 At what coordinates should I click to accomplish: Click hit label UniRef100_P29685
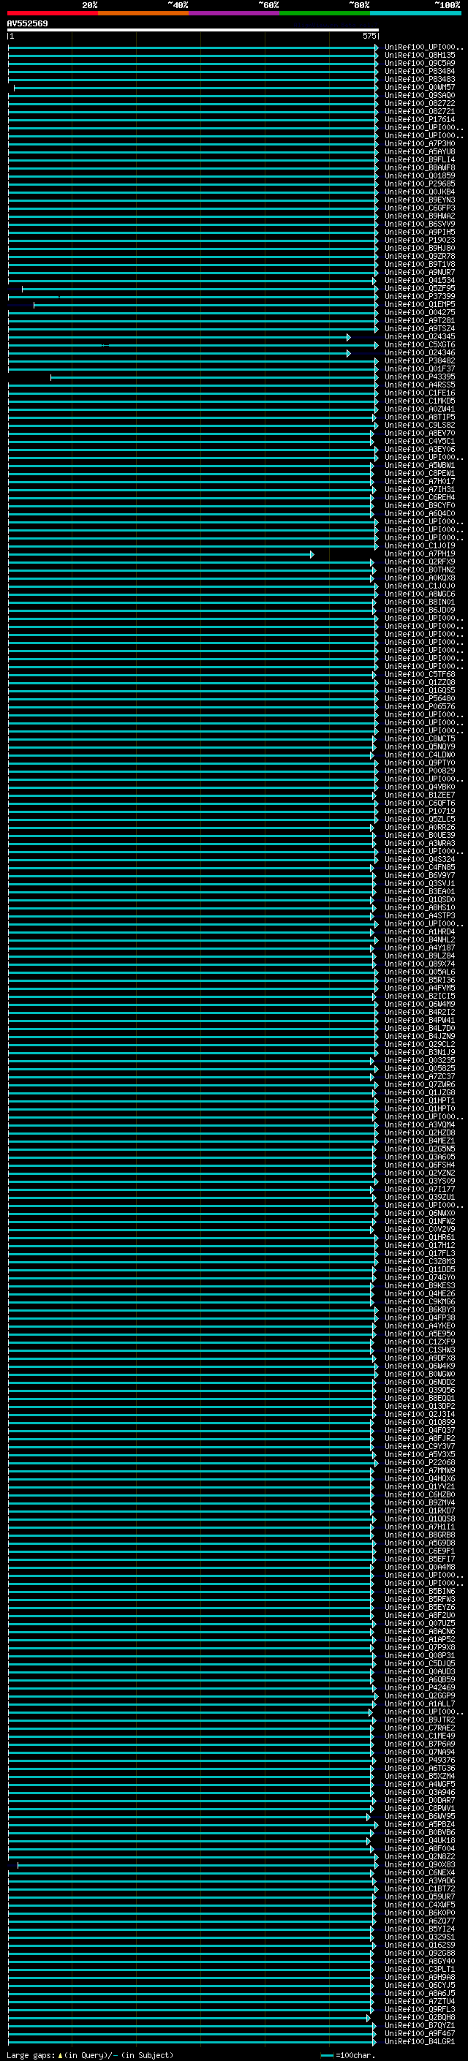(x=420, y=184)
